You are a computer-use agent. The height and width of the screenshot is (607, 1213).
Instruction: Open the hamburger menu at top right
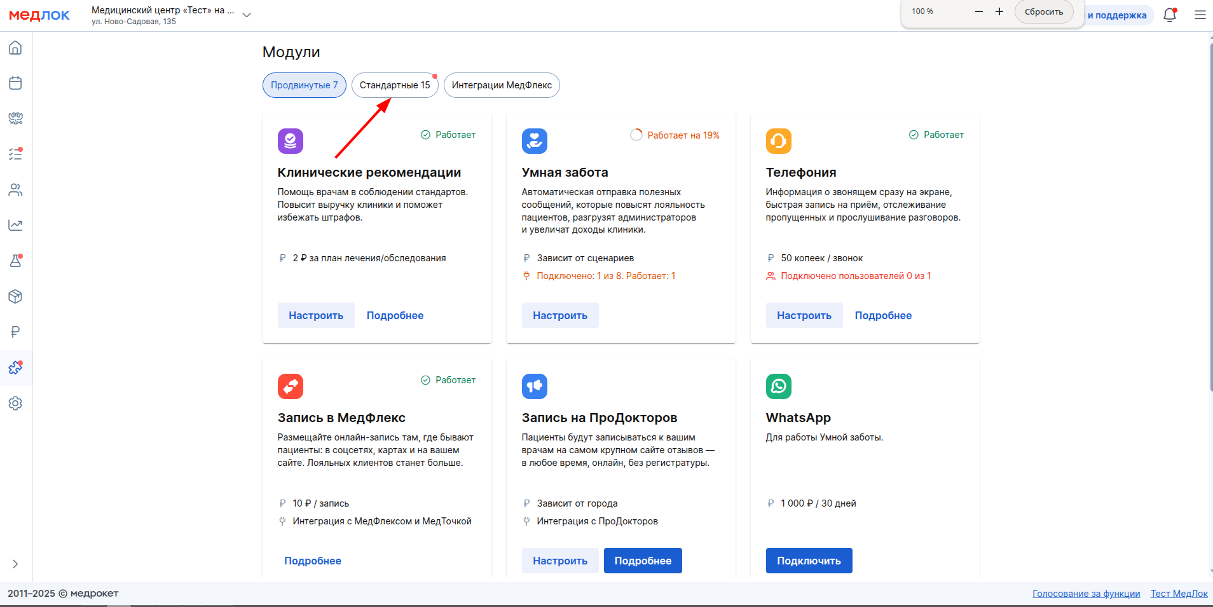pyautogui.click(x=1200, y=15)
